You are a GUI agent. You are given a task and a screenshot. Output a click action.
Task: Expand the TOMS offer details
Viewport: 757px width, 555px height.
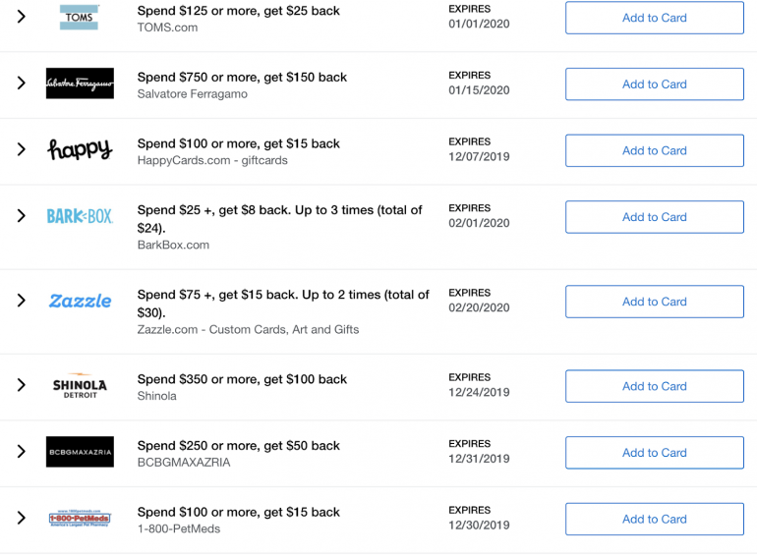21,17
